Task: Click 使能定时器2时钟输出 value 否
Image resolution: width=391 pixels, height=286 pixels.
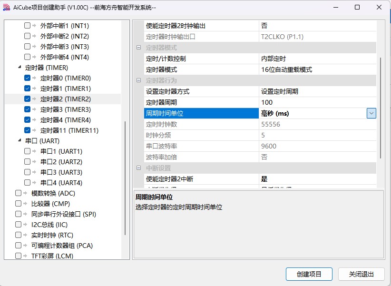Action: 317,26
